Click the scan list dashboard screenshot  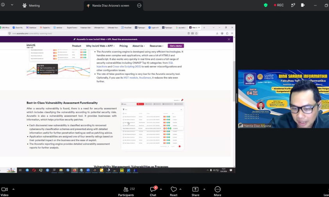coord(153,124)
